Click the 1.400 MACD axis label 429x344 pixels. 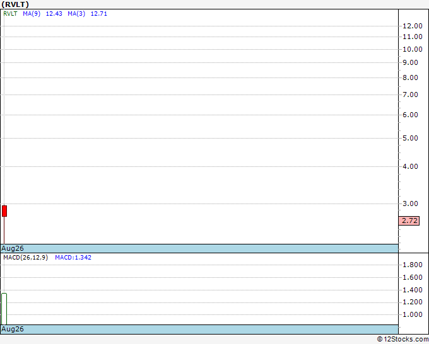point(413,290)
